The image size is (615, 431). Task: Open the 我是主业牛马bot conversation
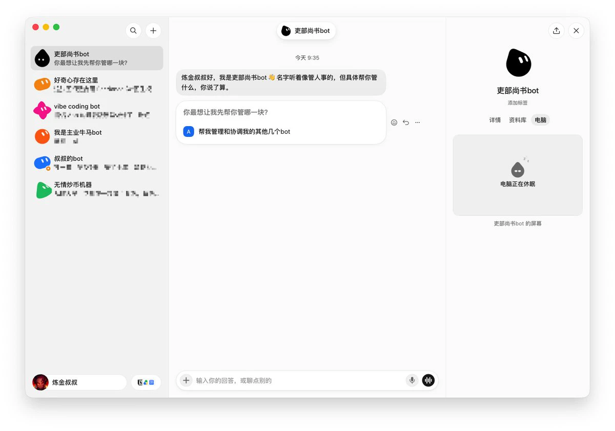click(x=97, y=136)
